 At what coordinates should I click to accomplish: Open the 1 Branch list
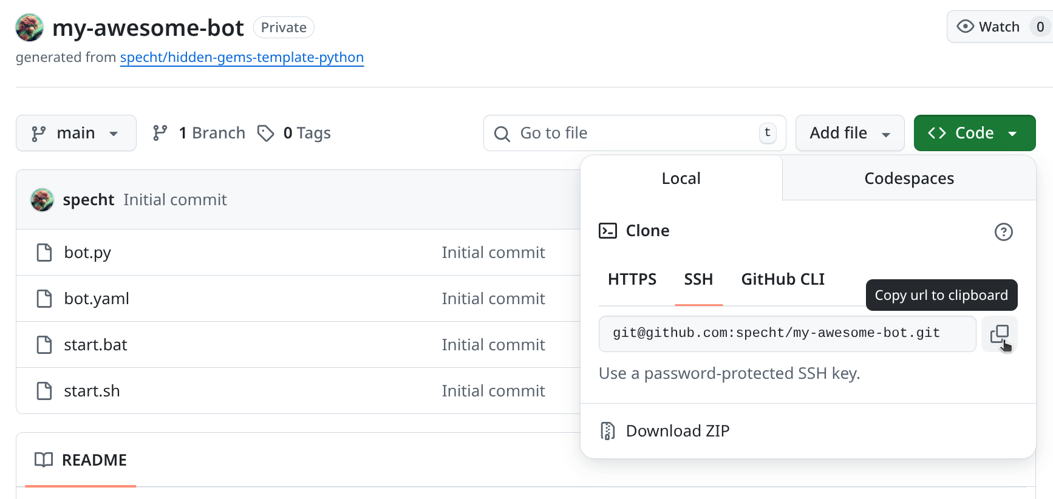(199, 133)
